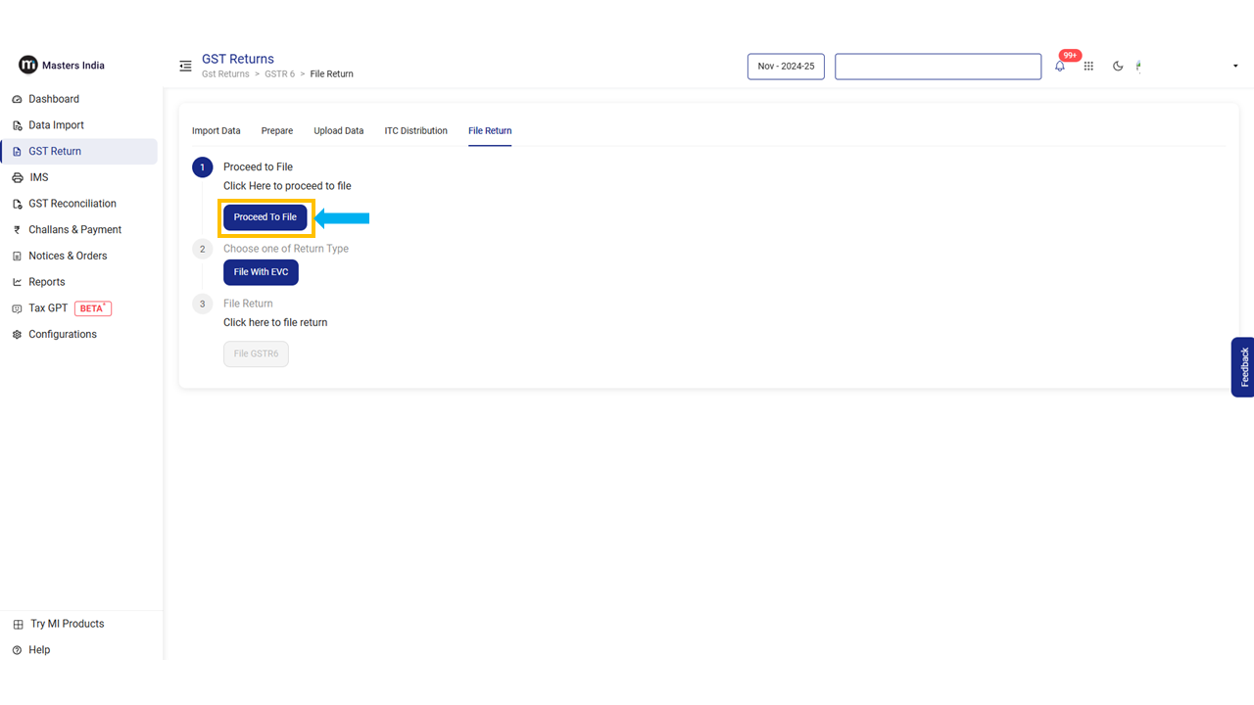Collapse the sidebar hamburger menu icon
The height and width of the screenshot is (705, 1254).
coord(185,67)
